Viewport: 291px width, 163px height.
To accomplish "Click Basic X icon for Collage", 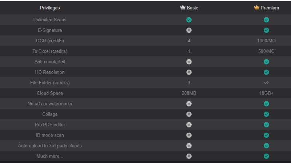I will pos(189,114).
